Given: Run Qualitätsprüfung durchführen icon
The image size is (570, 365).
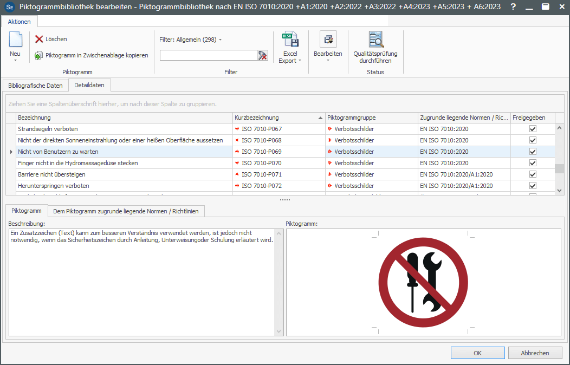Looking at the screenshot, I should (375, 40).
